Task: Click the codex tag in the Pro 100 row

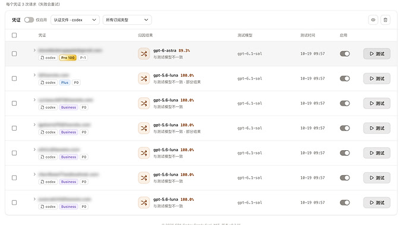Action: (x=48, y=58)
